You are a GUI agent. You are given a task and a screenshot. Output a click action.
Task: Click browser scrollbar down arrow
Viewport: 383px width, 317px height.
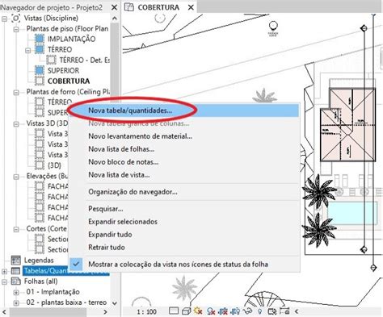click(115, 303)
